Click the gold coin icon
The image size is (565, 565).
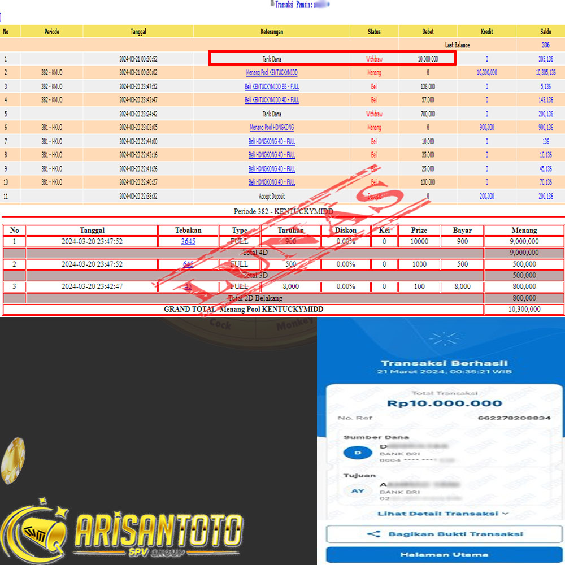click(14, 460)
